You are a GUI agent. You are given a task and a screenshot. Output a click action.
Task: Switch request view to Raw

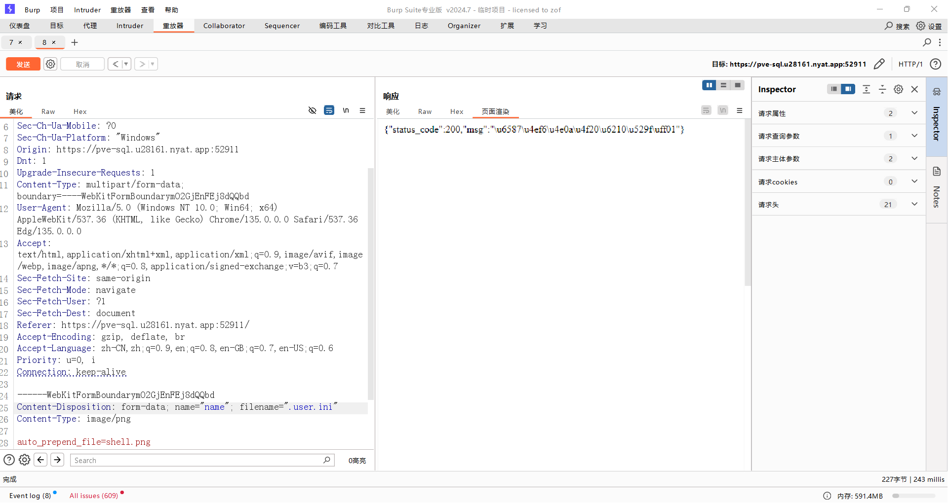(x=48, y=111)
